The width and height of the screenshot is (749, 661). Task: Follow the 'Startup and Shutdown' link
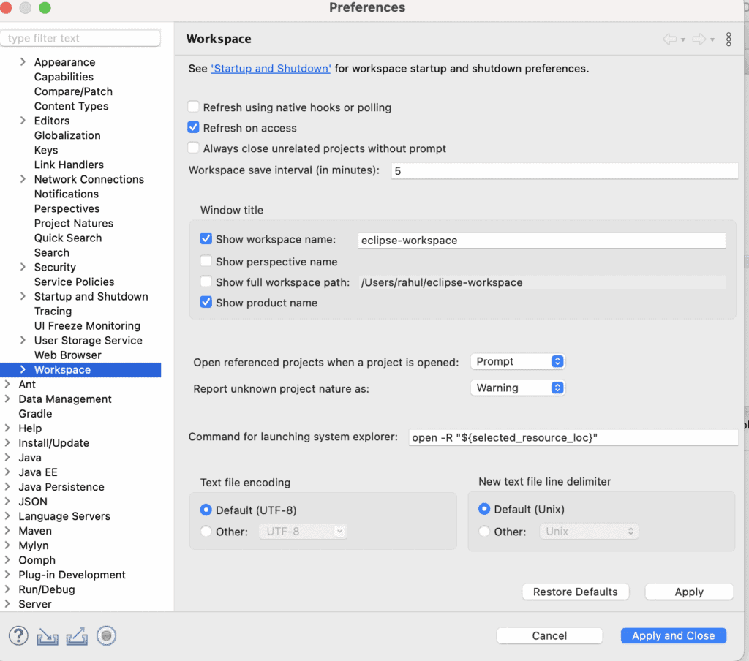(x=271, y=68)
